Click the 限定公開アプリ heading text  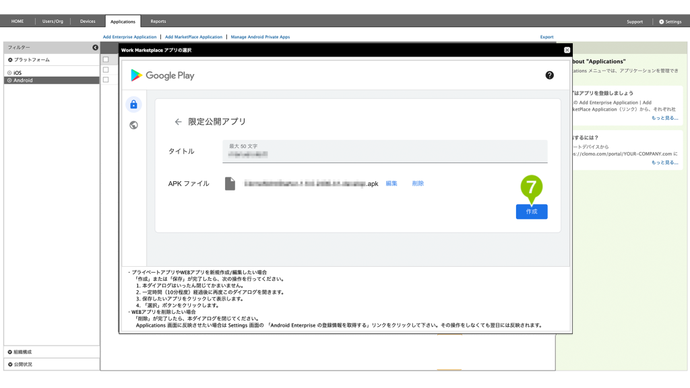(x=217, y=122)
